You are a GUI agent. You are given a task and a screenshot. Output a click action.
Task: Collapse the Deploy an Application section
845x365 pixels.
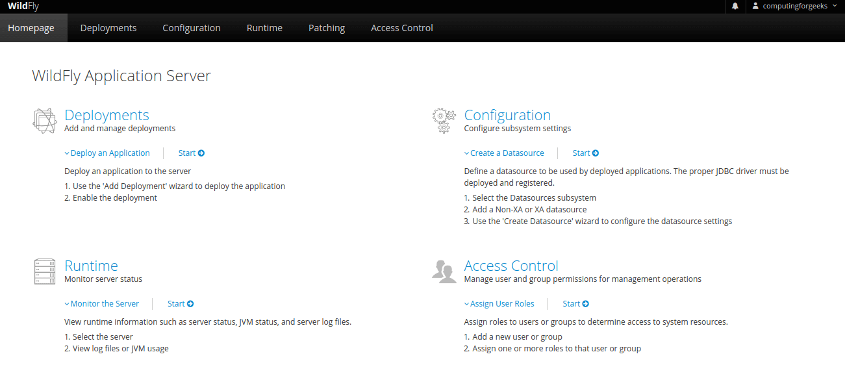pyautogui.click(x=107, y=153)
